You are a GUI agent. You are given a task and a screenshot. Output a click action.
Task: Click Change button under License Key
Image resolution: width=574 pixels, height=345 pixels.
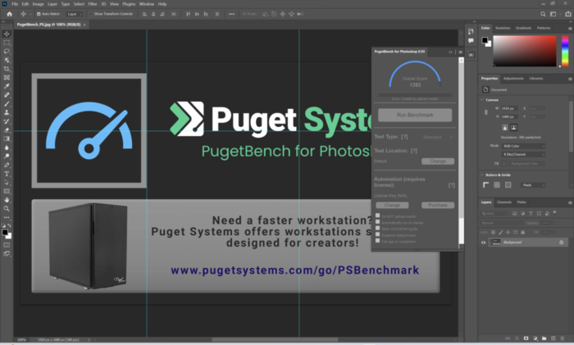coord(392,205)
